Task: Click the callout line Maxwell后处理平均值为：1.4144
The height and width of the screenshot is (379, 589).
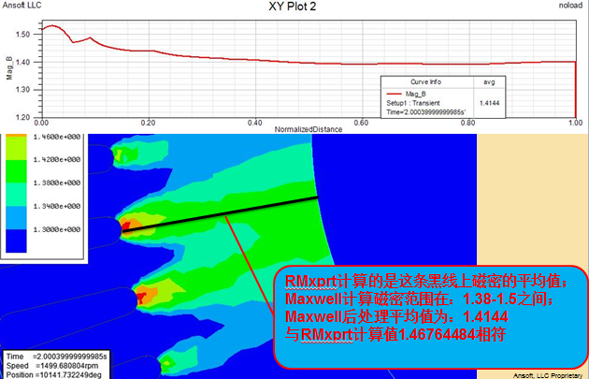Action: (x=396, y=316)
